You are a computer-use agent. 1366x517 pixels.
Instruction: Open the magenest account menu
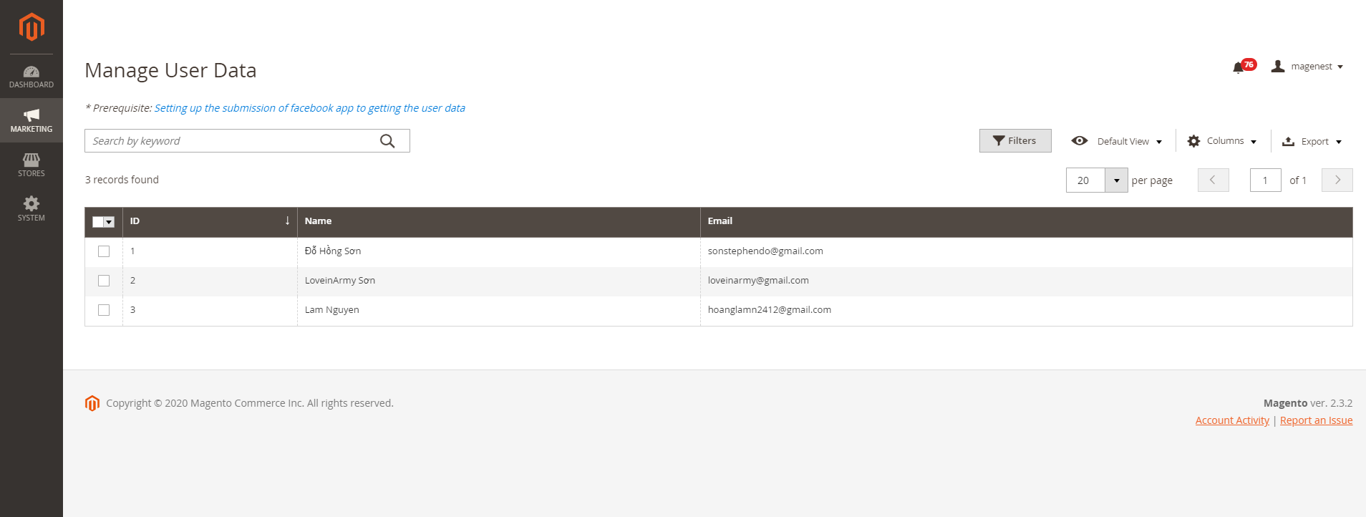1307,67
